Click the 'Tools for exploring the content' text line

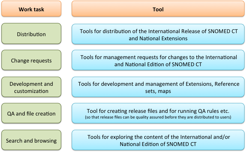pyautogui.click(x=158, y=137)
